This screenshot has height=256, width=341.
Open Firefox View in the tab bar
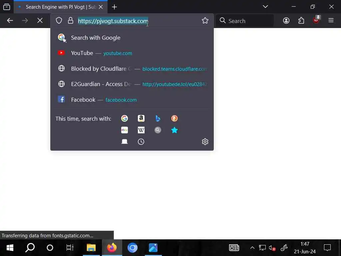click(x=7, y=7)
